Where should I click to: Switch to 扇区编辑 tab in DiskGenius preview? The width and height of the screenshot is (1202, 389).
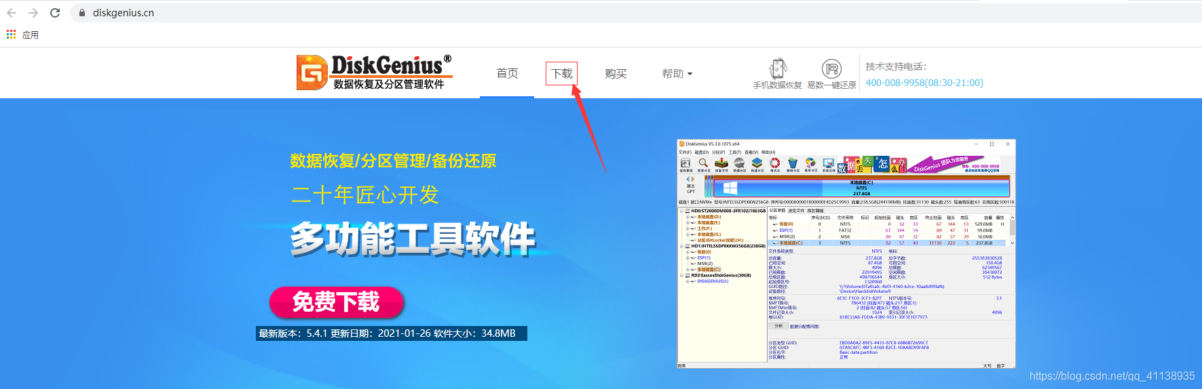(x=816, y=211)
